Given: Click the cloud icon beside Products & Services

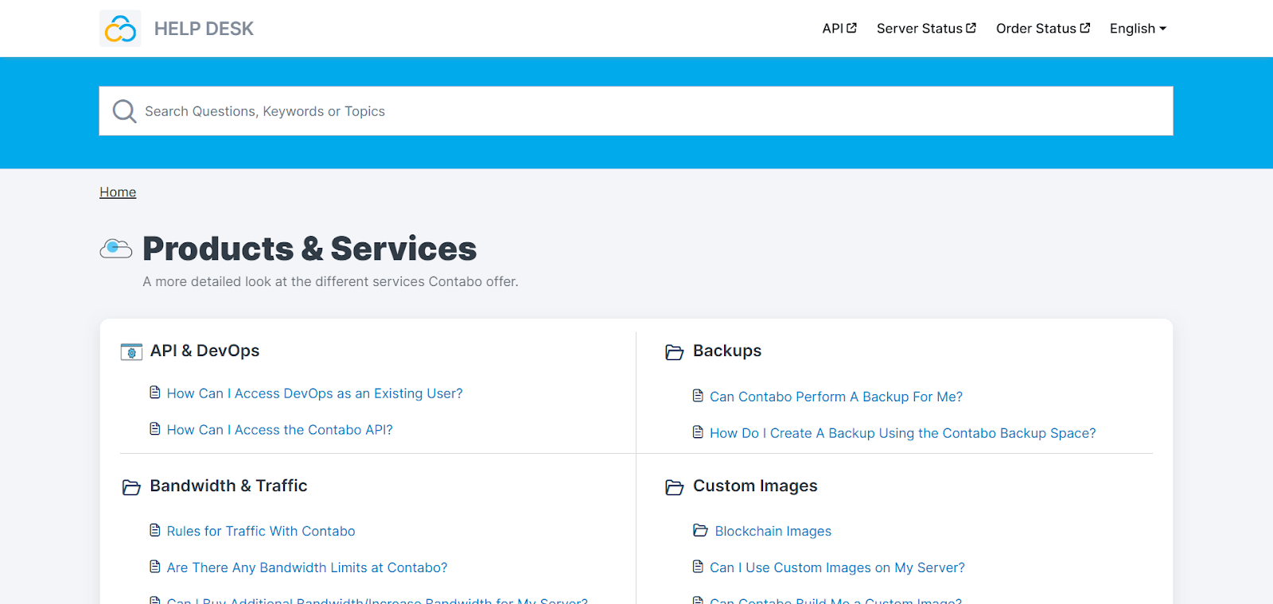Looking at the screenshot, I should pos(116,249).
